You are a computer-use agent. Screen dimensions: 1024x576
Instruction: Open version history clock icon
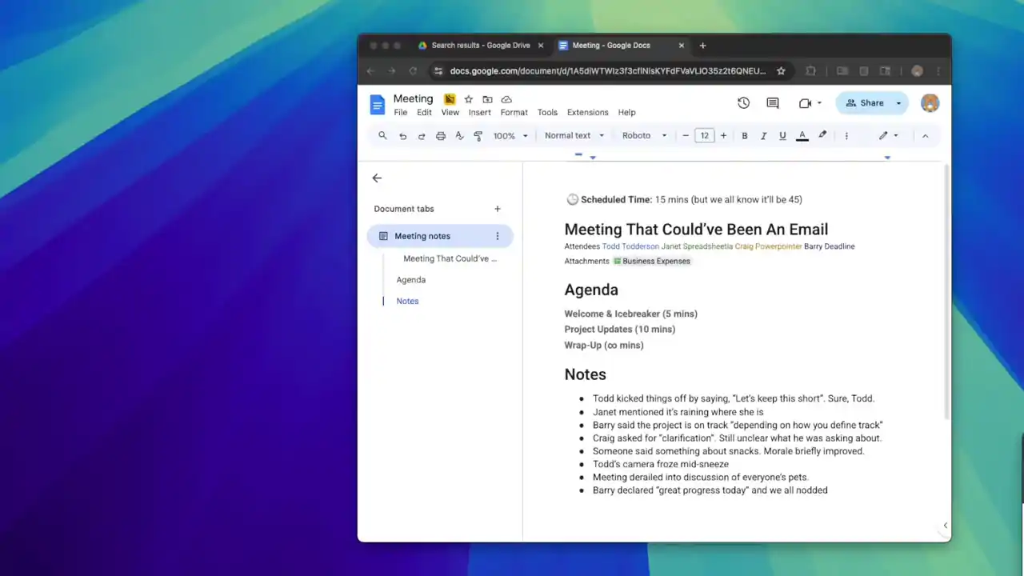click(x=743, y=103)
